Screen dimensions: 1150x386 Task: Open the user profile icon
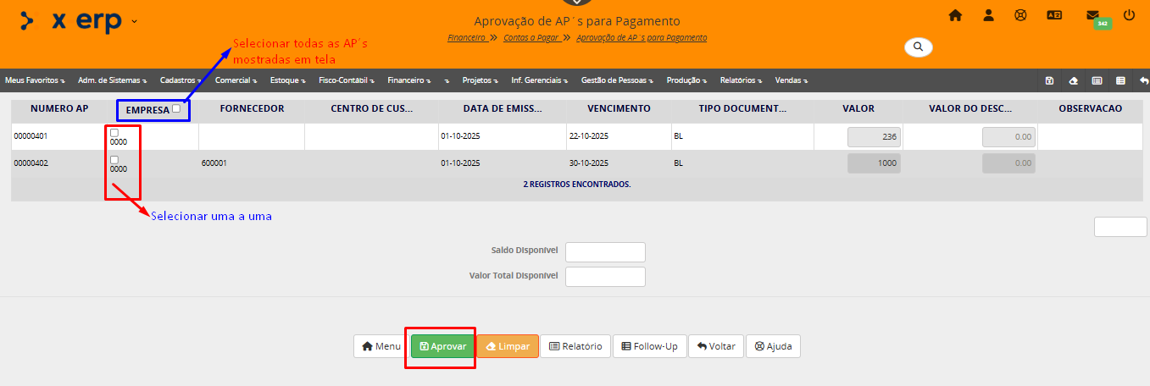tap(988, 15)
